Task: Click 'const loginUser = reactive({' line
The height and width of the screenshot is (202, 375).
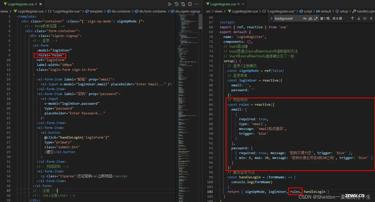Action: [255, 80]
